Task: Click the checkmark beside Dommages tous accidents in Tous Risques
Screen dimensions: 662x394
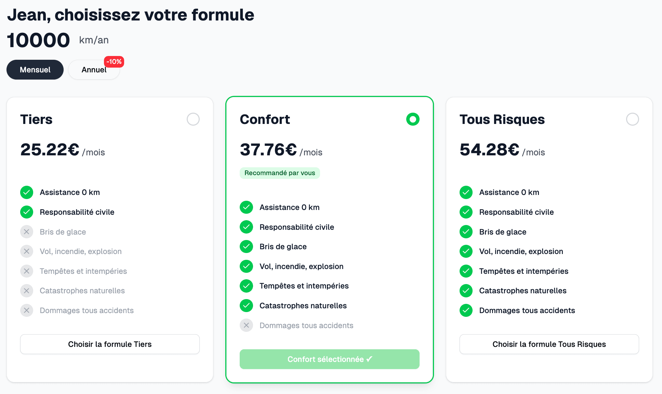Action: click(x=466, y=310)
